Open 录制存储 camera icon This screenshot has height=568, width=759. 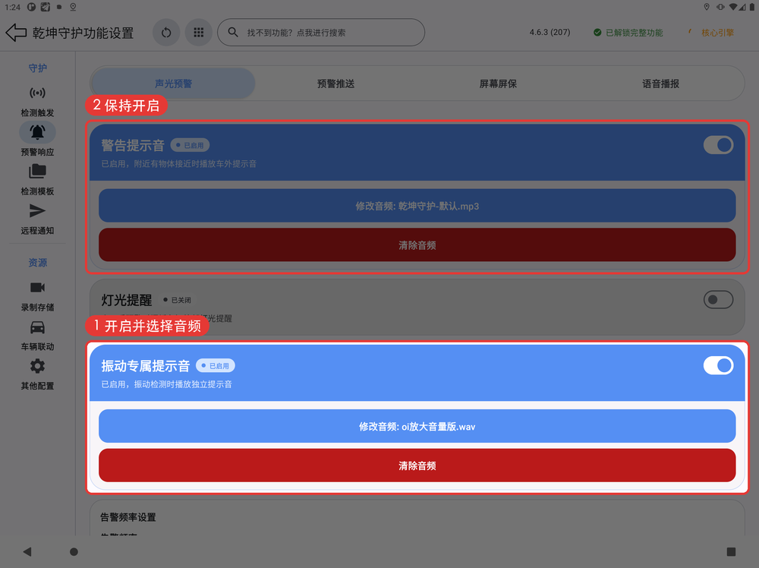pyautogui.click(x=37, y=287)
